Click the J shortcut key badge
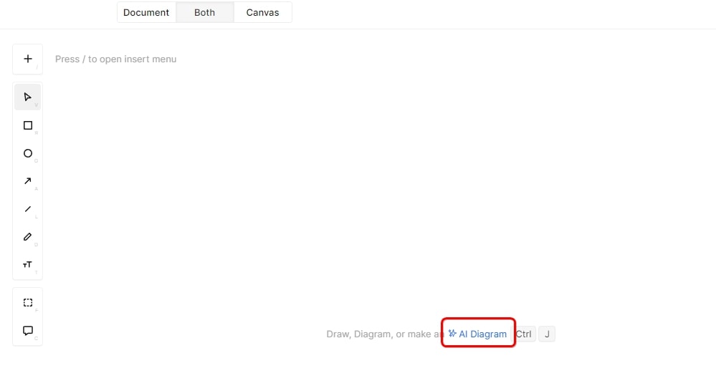Viewport: 716px width, 386px height. pos(547,334)
